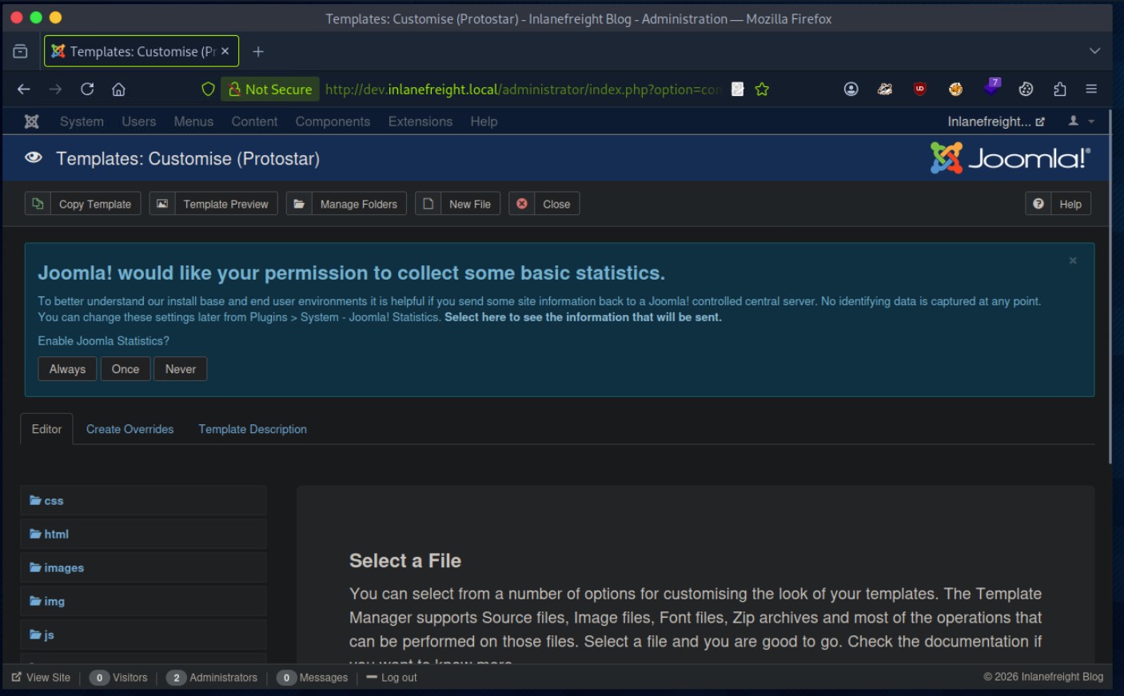This screenshot has height=696, width=1124.
Task: Click the Joomla logo icon in admin menu
Action: click(32, 121)
